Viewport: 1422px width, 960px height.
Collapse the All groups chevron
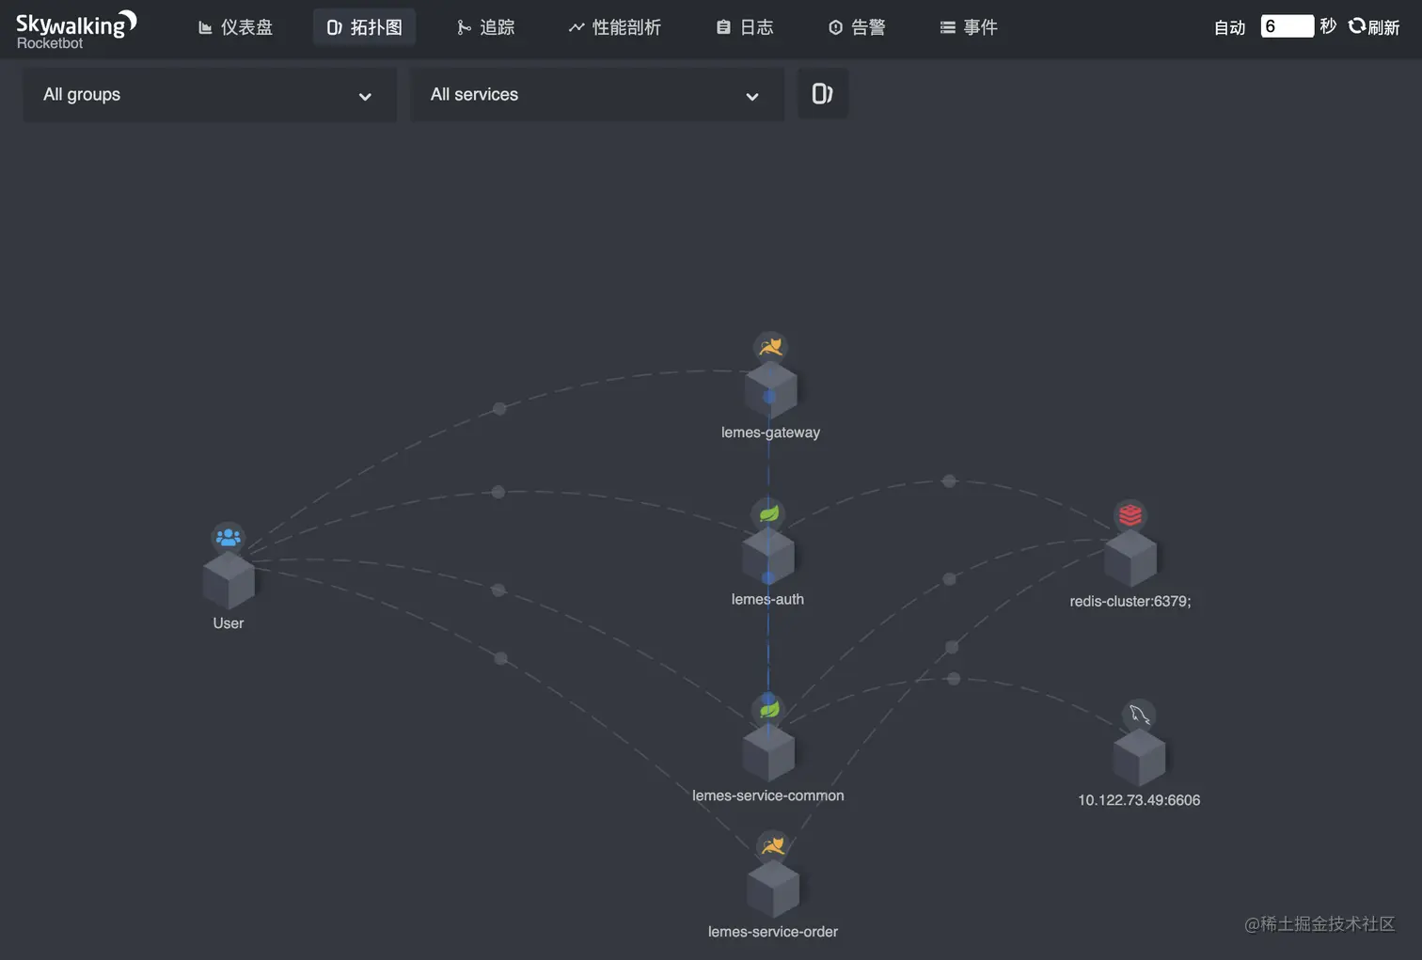pos(365,97)
